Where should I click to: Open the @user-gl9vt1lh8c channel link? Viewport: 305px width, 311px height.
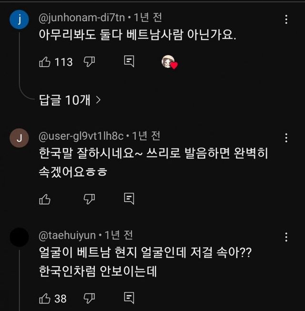(81, 136)
